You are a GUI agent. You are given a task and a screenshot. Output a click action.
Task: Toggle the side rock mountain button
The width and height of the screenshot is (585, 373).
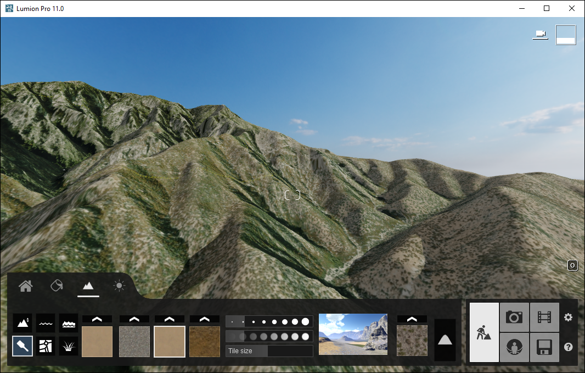pos(445,340)
